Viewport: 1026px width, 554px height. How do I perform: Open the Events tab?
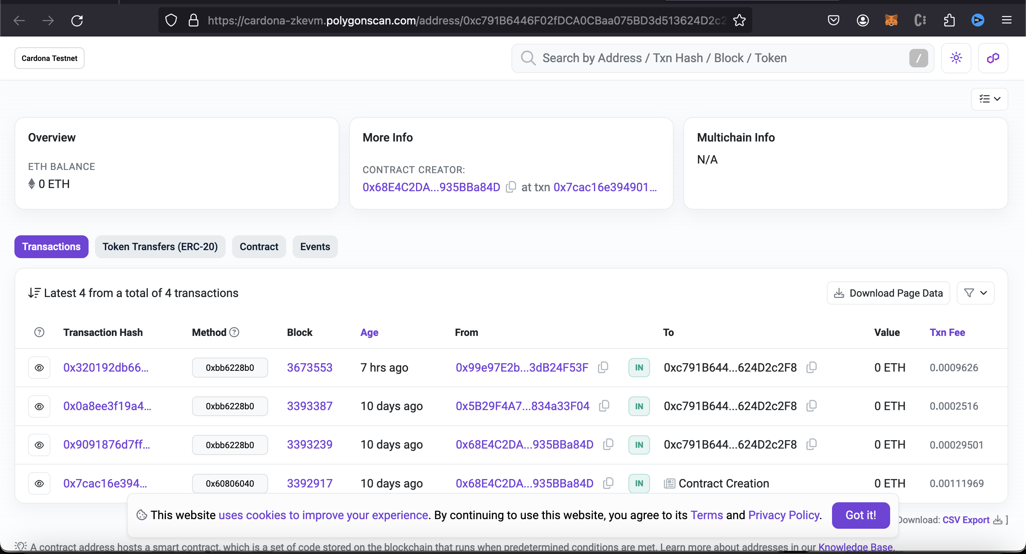coord(315,247)
